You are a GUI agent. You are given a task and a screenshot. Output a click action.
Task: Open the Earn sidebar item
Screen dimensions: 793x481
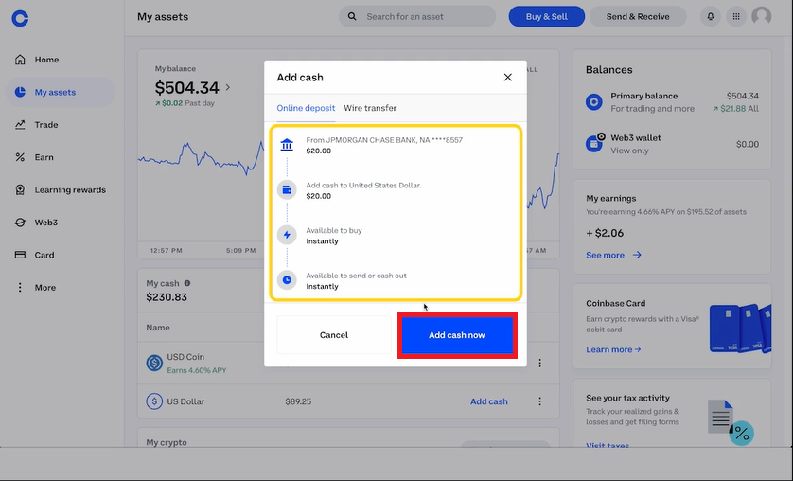point(61,157)
